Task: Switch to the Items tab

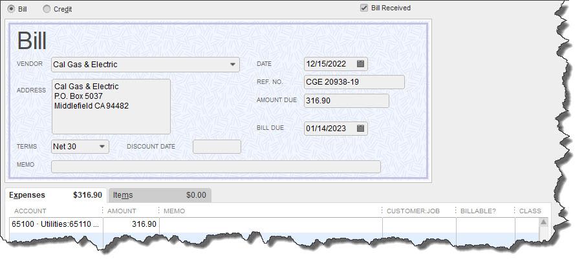Action: click(159, 195)
